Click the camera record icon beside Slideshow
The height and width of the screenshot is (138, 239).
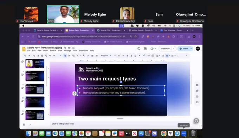click(152, 48)
